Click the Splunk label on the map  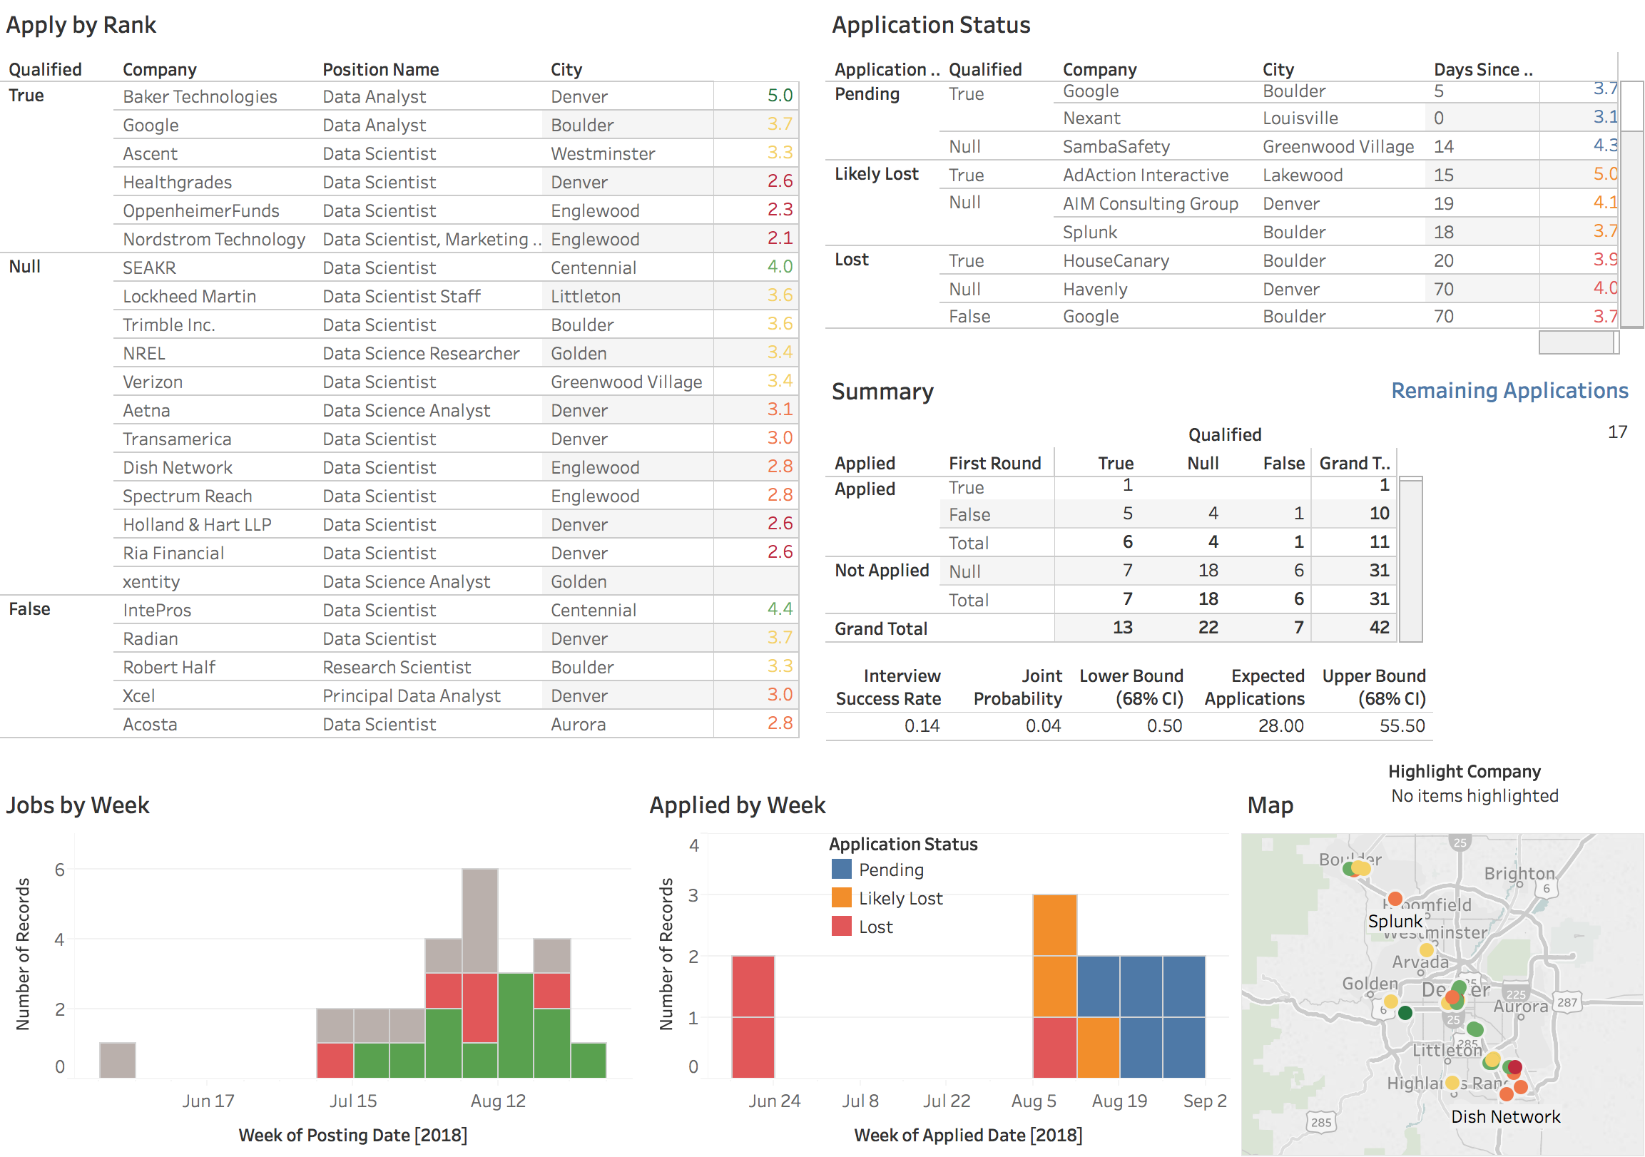click(1394, 922)
